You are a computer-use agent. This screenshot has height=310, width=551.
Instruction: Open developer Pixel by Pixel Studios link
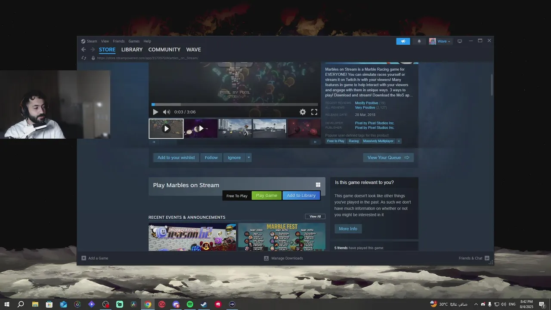375,123
